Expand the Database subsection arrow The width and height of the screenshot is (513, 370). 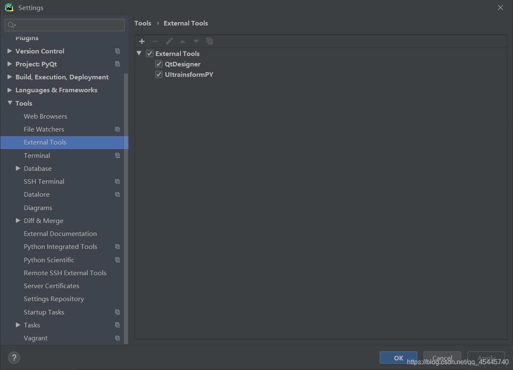pos(18,168)
